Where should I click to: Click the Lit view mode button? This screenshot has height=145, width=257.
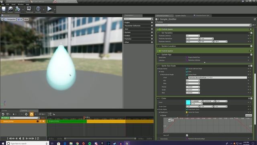(20, 19)
